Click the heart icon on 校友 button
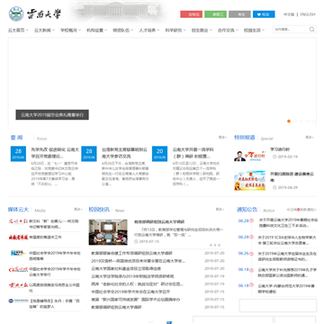 [x=259, y=14]
